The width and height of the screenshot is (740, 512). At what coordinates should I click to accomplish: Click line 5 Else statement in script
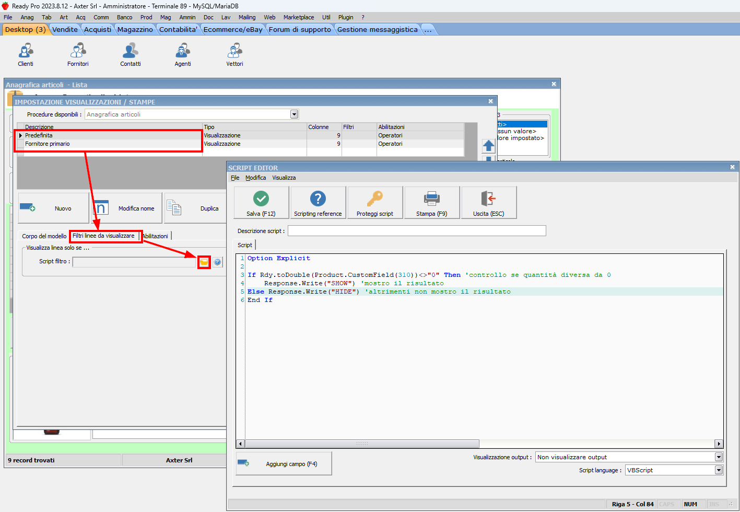coord(379,292)
